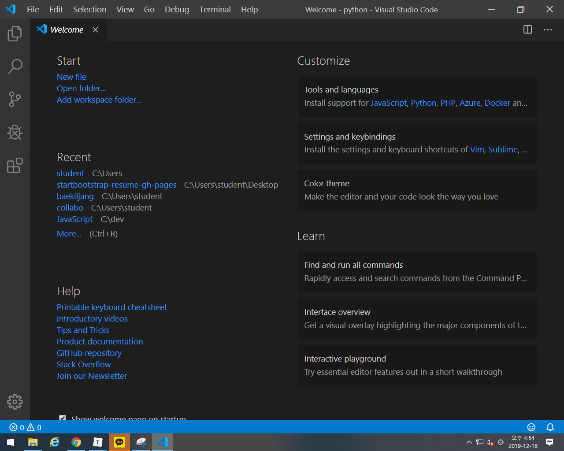Viewport: 564px width, 451px height.
Task: Open recent folder student
Action: (70, 173)
